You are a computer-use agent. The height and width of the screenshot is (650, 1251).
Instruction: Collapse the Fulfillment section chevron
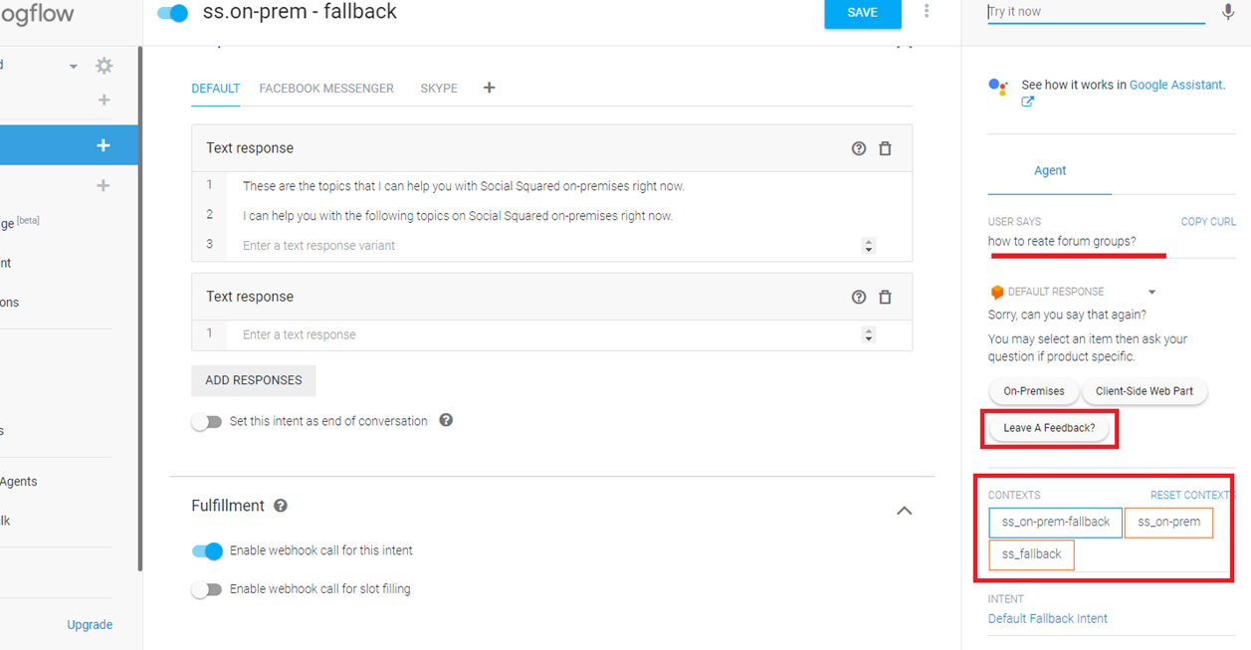pyautogui.click(x=904, y=510)
